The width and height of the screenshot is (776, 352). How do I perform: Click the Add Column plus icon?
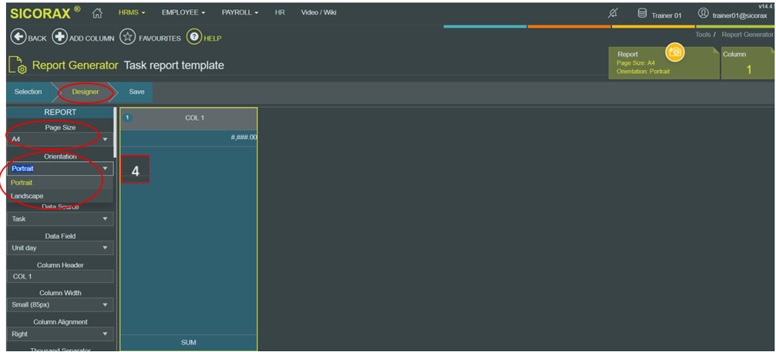59,38
